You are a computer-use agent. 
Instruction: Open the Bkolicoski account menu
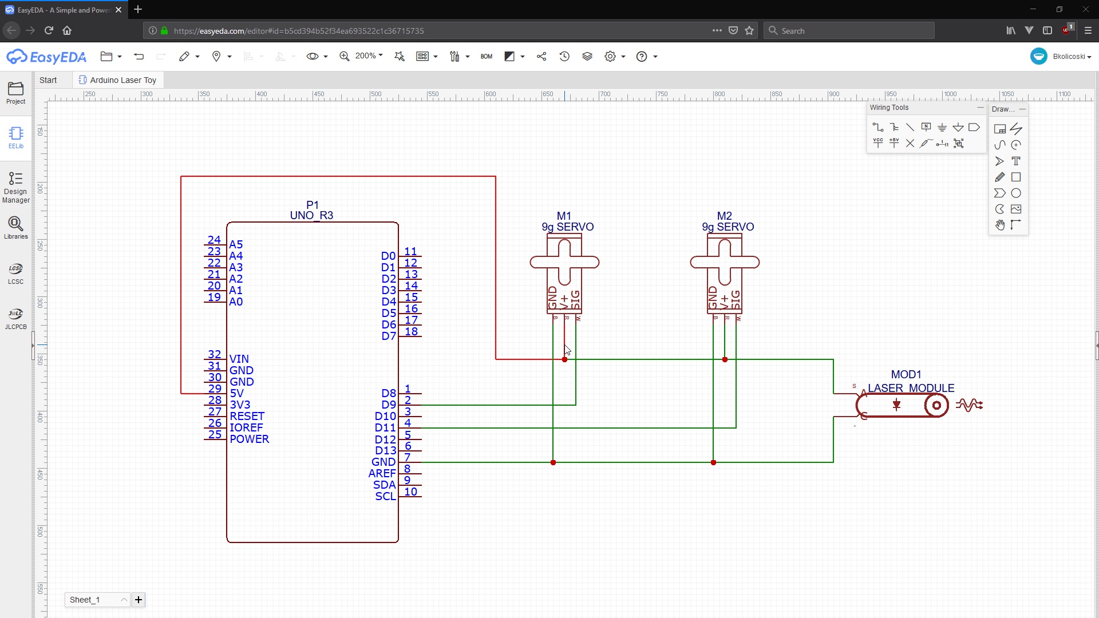pyautogui.click(x=1061, y=56)
